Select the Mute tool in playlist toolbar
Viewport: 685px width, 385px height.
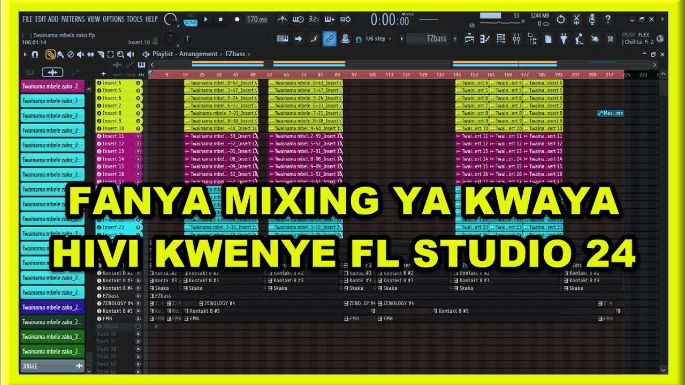point(80,54)
